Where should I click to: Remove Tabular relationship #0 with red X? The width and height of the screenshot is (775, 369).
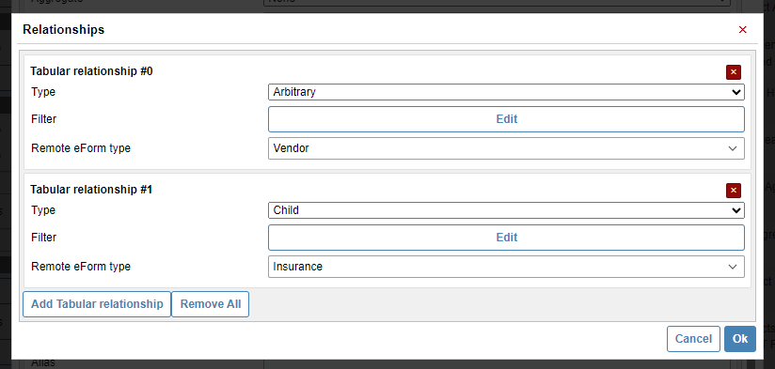point(734,72)
